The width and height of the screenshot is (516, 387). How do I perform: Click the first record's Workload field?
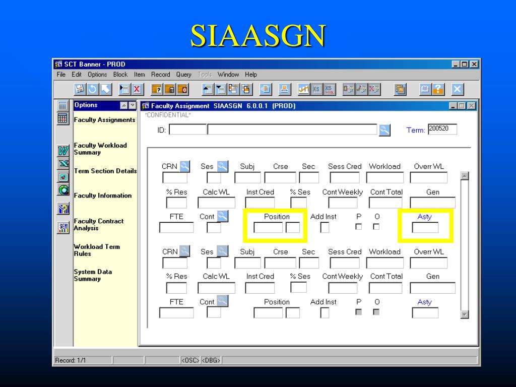(x=384, y=178)
